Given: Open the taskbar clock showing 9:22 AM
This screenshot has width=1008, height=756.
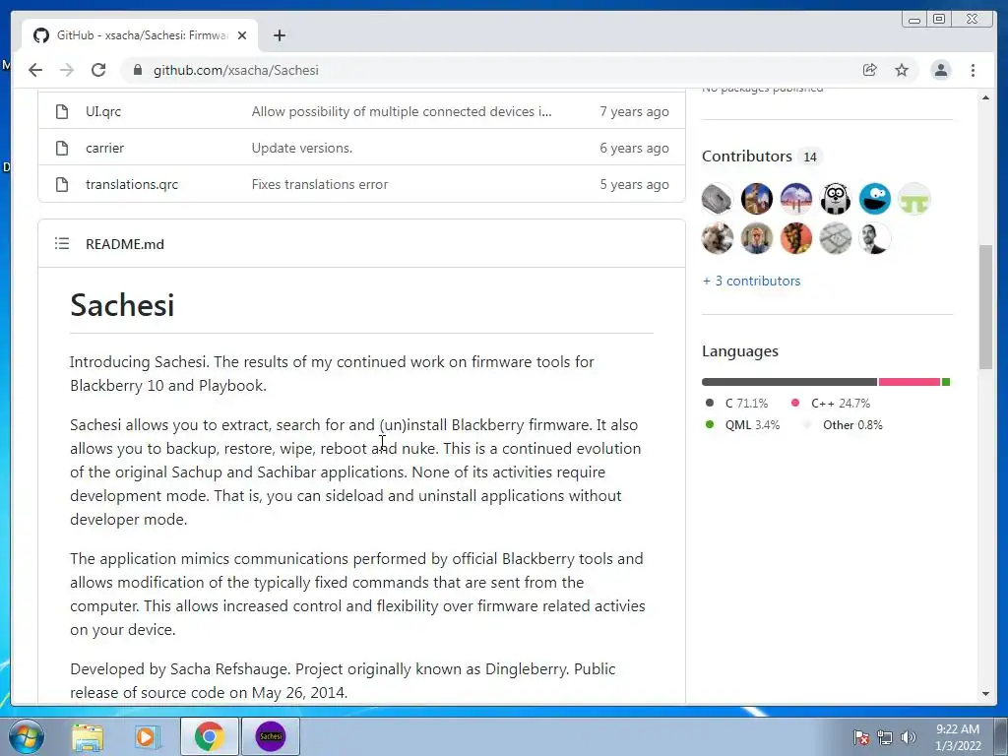Looking at the screenshot, I should click(x=958, y=737).
